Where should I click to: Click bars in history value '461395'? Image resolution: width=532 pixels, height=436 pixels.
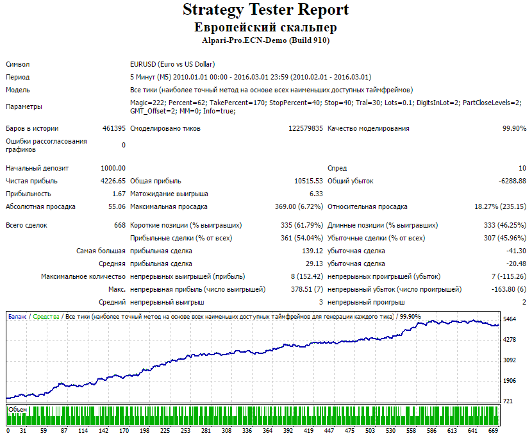114,129
